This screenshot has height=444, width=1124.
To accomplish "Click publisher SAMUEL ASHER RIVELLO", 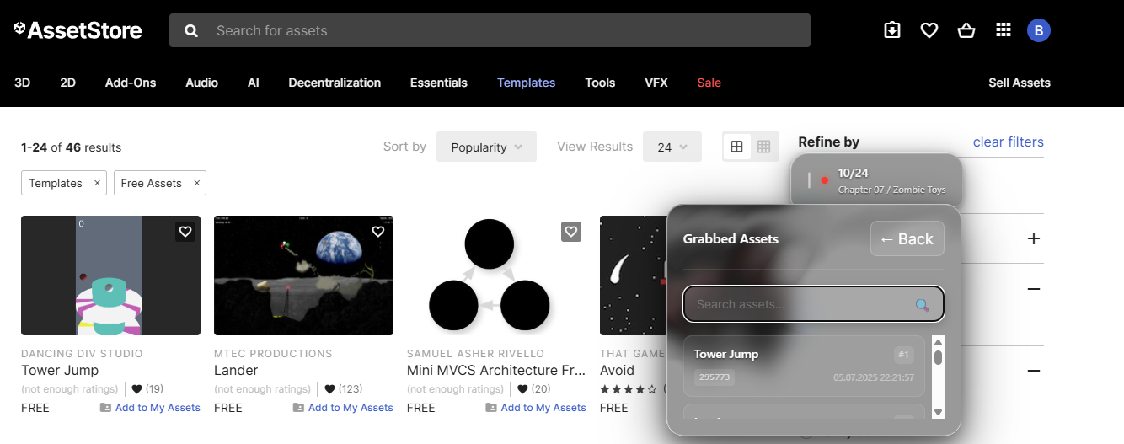I will (x=475, y=354).
